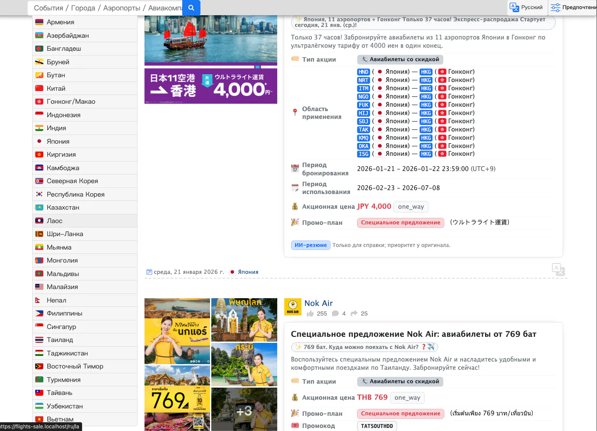Toggle the translation icon by the date divider
The image size is (597, 431).
pyautogui.click(x=558, y=270)
